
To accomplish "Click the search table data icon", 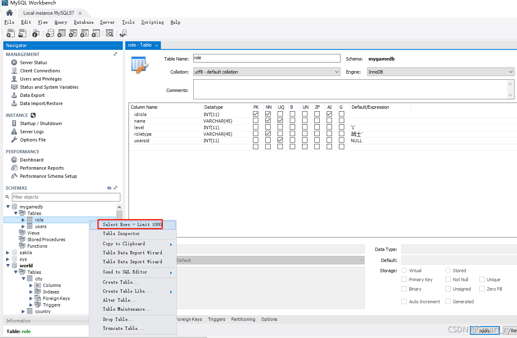I will tap(109, 33).
